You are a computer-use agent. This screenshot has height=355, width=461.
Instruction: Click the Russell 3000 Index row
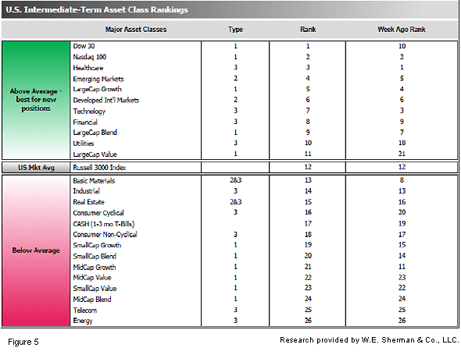pyautogui.click(x=230, y=168)
